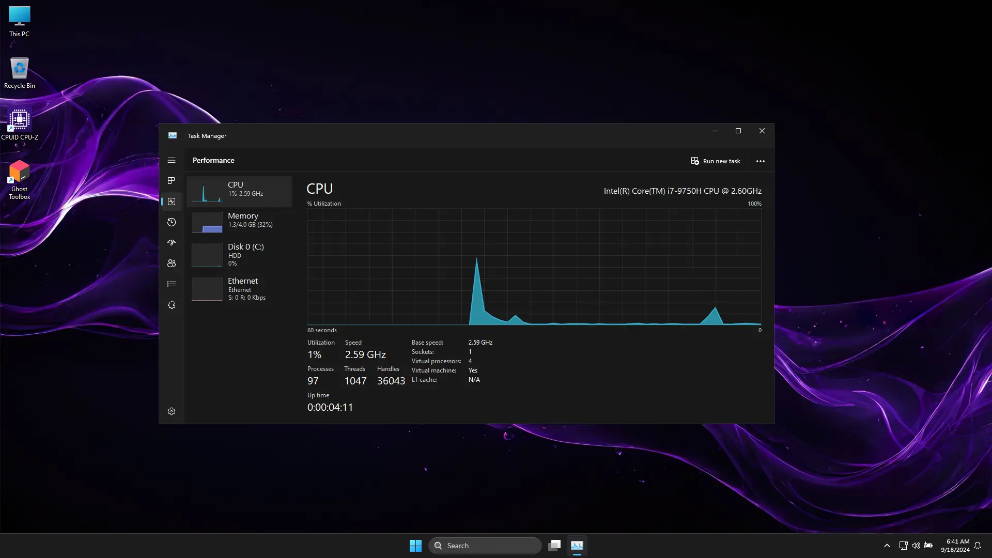Open the three-dot more options menu
Viewport: 992px width, 558px height.
coord(760,161)
